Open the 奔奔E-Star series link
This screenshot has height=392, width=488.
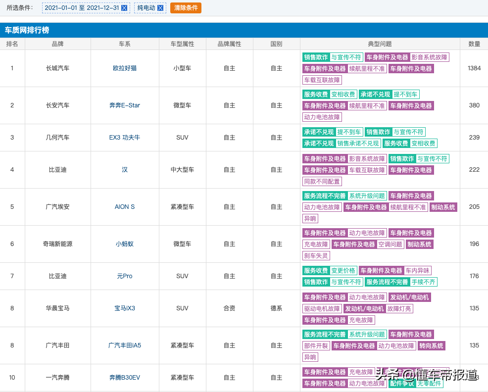[125, 105]
